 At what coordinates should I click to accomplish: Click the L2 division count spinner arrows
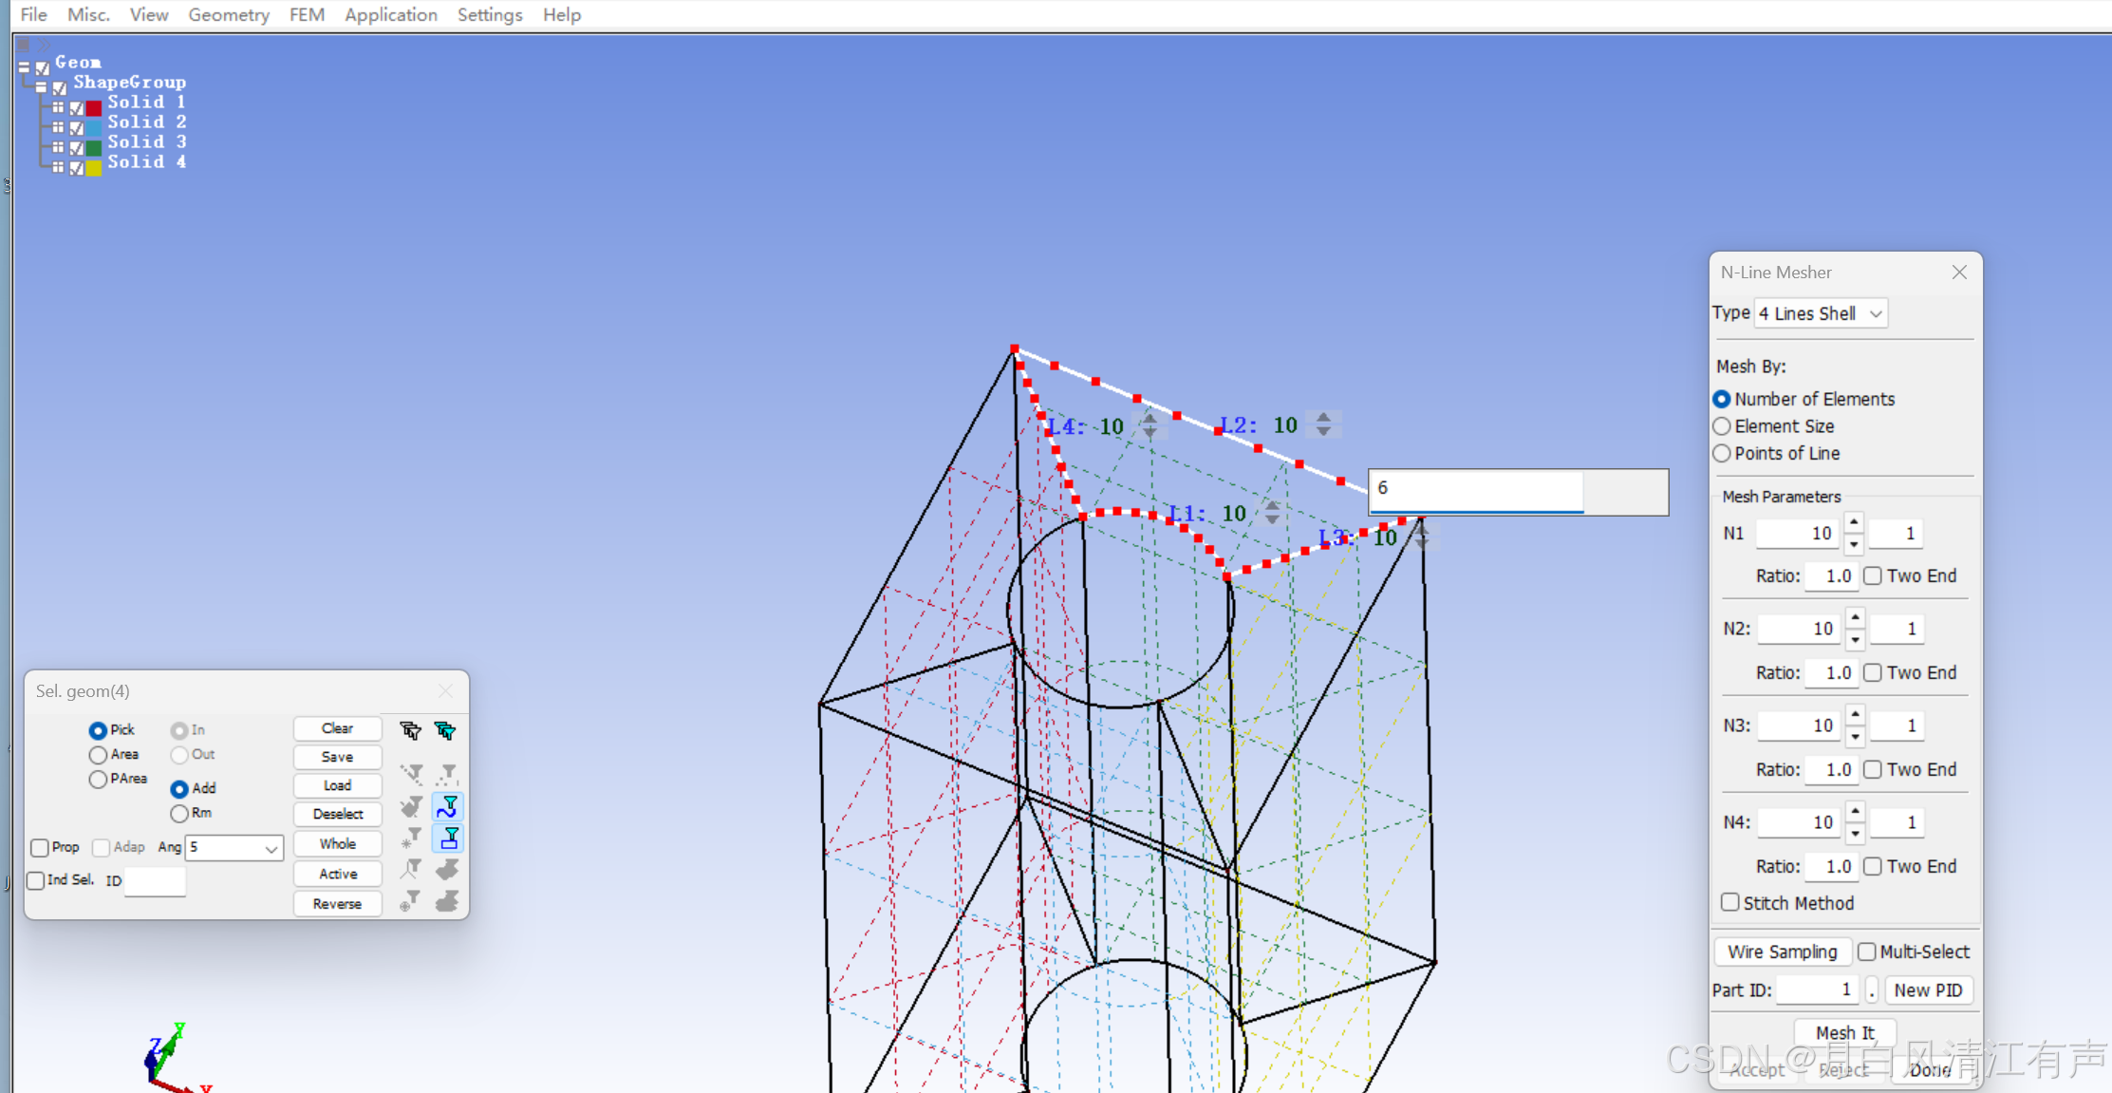coord(1323,424)
